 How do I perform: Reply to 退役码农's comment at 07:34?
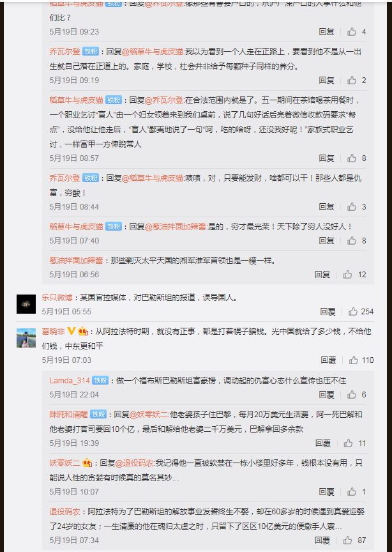[322, 540]
